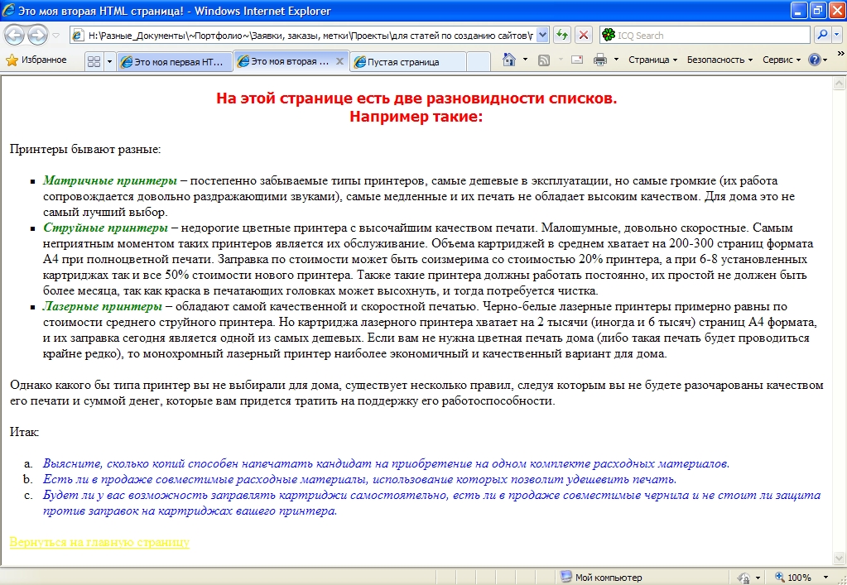Expand the Print options dropdown arrow

[616, 60]
